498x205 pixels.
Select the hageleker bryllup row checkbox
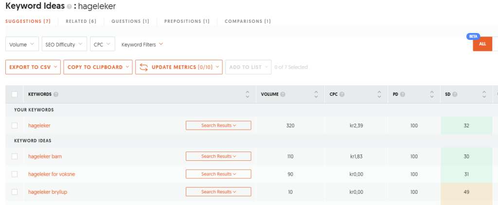[x=15, y=192]
